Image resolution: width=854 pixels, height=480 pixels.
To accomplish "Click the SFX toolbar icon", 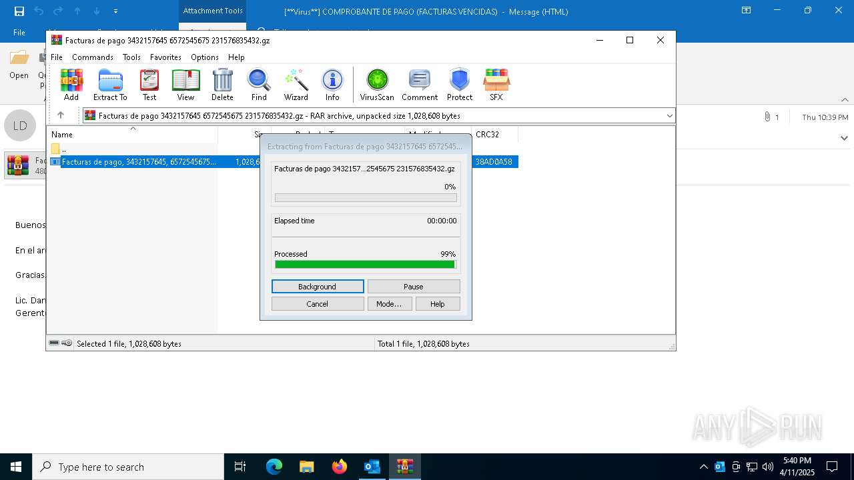I will (x=496, y=85).
